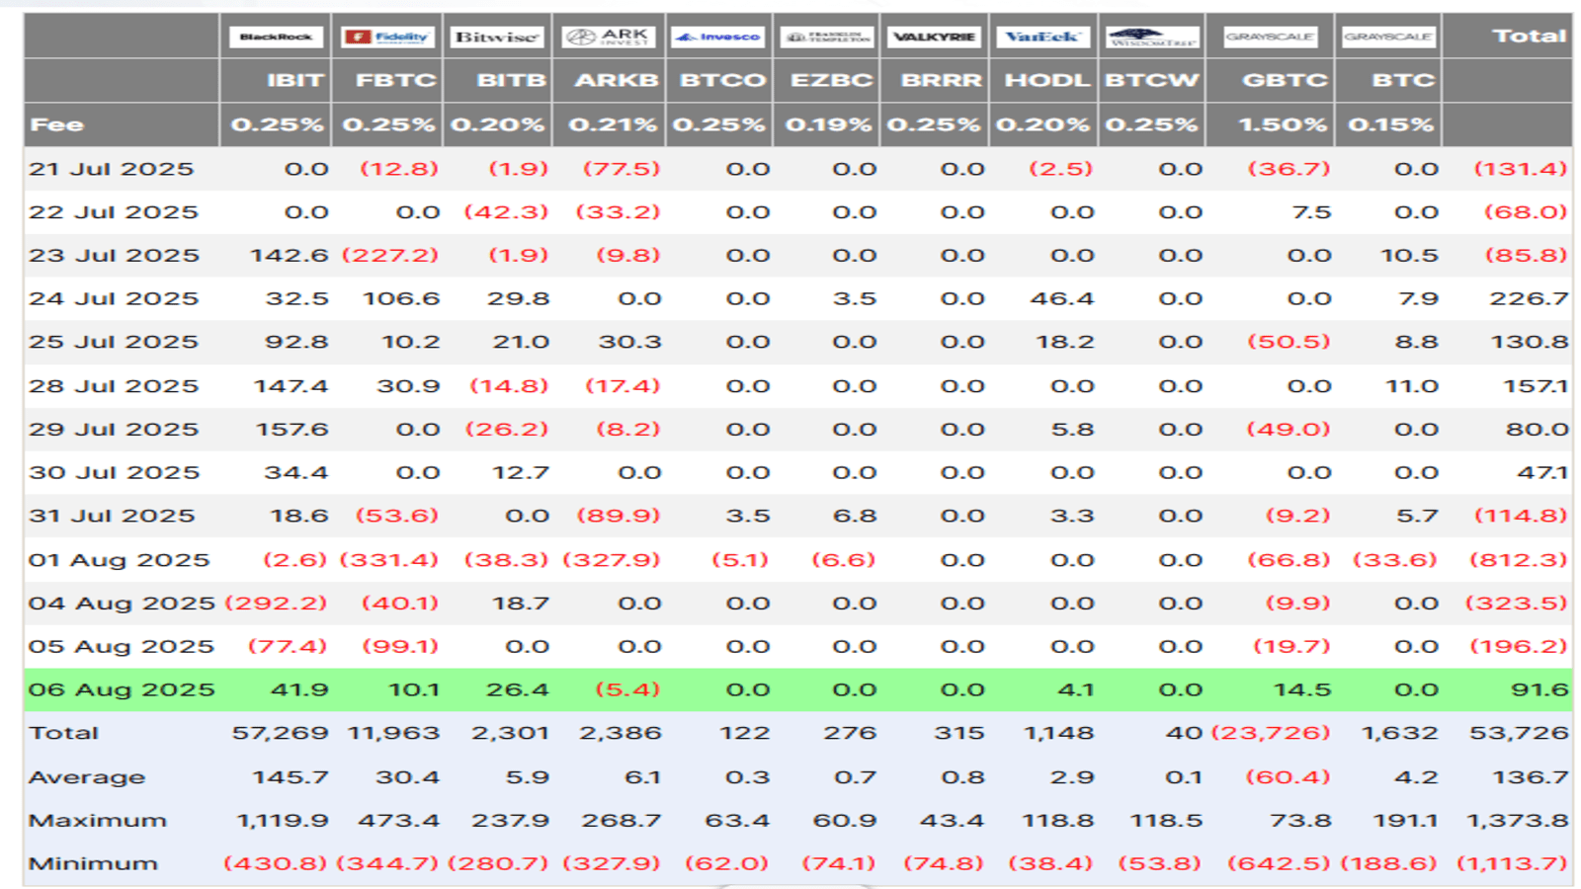Click the VanEck logo

pos(1043,38)
